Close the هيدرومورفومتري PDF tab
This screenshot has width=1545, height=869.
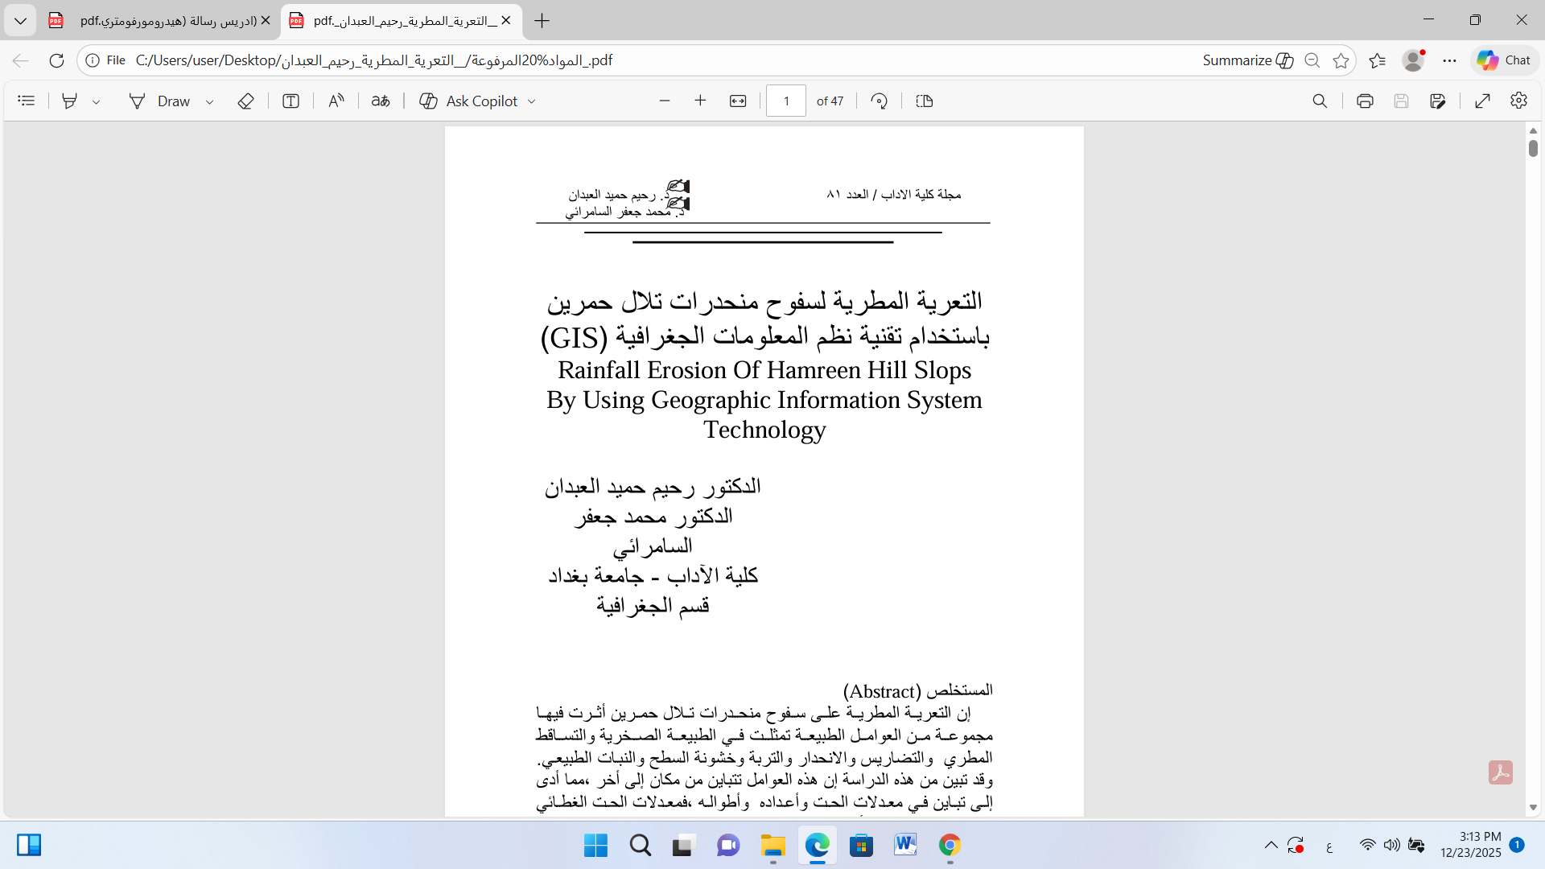(x=266, y=20)
